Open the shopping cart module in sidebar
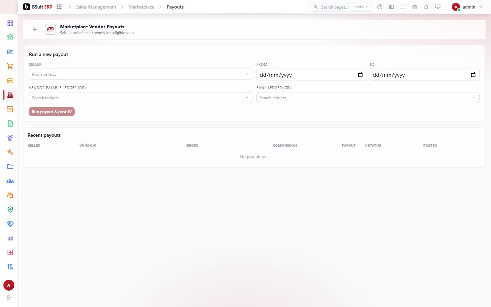491x307 pixels. coord(10,66)
